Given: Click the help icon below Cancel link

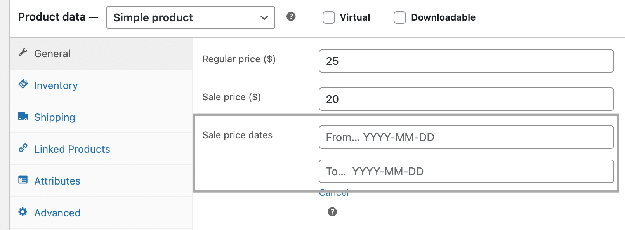Looking at the screenshot, I should click(332, 212).
